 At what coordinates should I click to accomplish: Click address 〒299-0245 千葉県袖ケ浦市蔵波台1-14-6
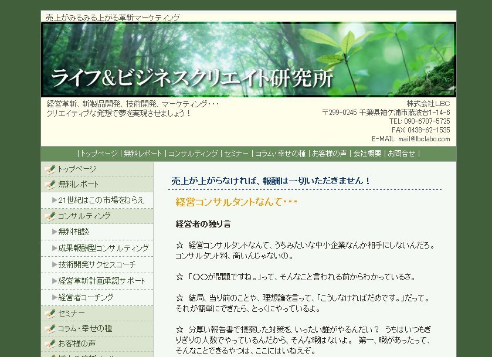(x=386, y=113)
